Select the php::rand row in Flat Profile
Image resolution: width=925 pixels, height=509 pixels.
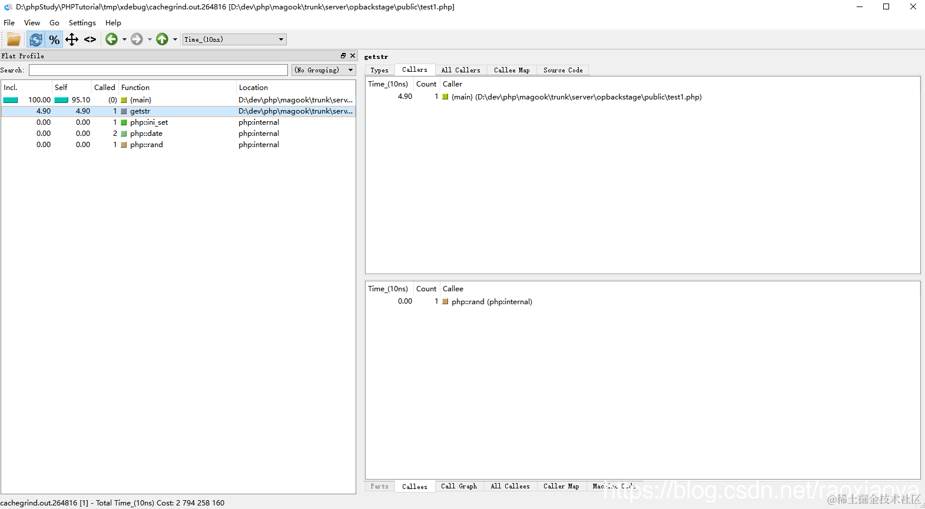click(178, 145)
